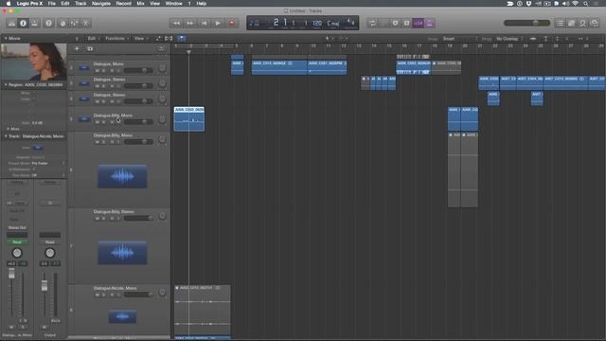
Task: Open Mix menu in menu bar
Action: tap(140, 4)
